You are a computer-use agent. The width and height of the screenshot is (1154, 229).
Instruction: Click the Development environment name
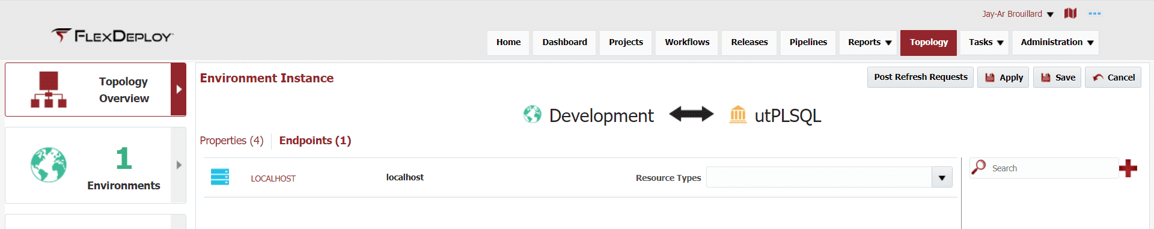pyautogui.click(x=601, y=115)
